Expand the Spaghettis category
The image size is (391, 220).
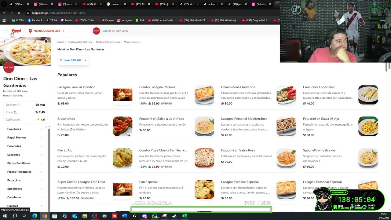click(x=25, y=189)
